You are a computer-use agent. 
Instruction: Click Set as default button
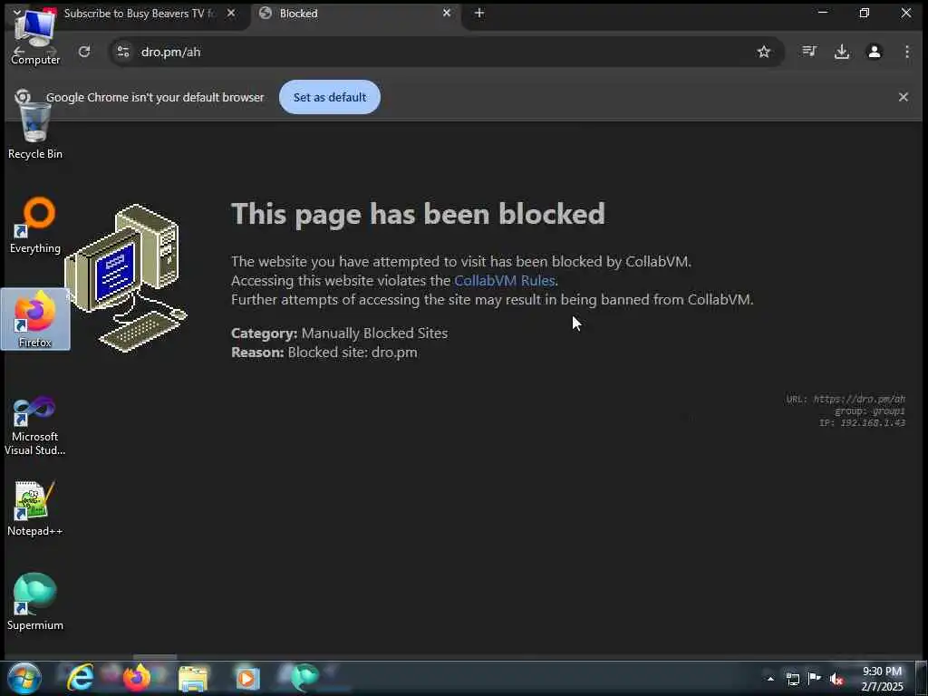[330, 97]
